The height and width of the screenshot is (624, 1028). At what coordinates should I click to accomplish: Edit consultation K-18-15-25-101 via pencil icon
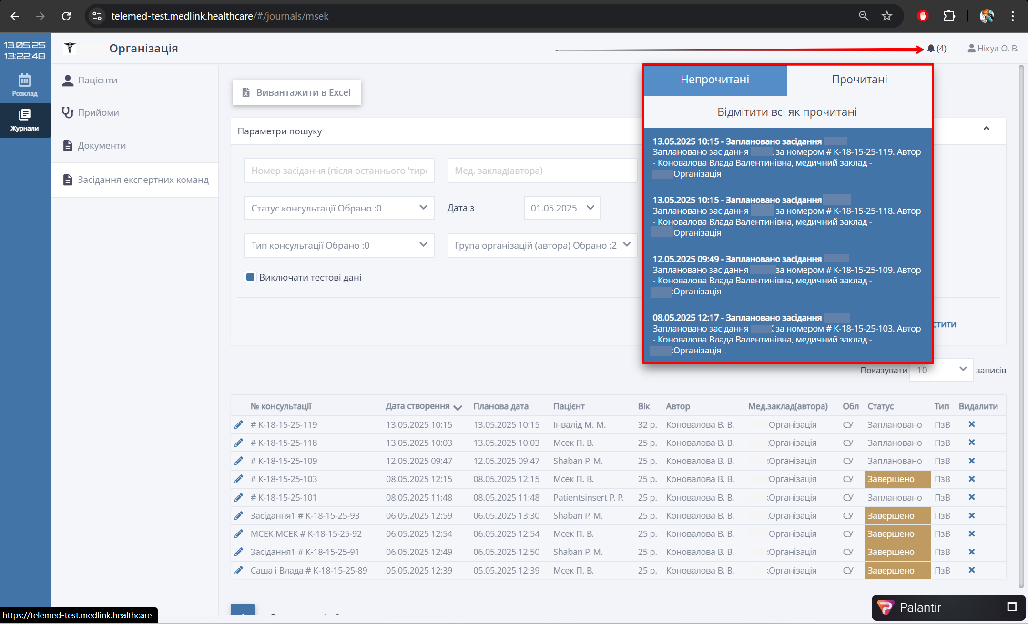239,497
